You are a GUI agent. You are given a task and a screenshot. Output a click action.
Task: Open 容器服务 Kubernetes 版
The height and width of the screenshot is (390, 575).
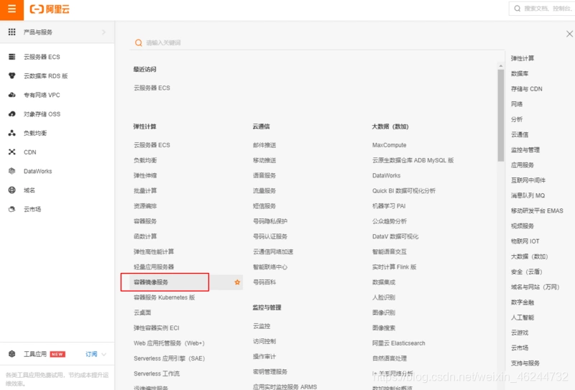164,297
